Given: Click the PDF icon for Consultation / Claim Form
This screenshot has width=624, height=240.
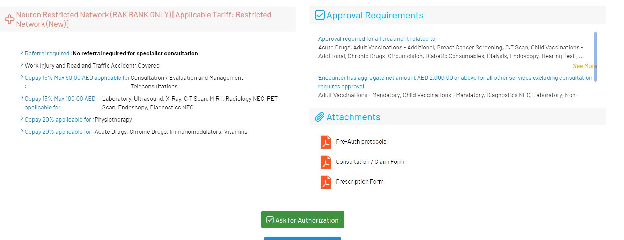Looking at the screenshot, I should point(325,162).
